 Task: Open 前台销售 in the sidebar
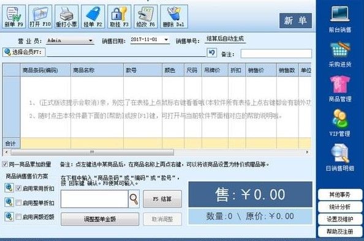[x=340, y=20]
